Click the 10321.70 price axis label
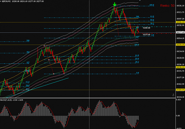 click(180, 12)
